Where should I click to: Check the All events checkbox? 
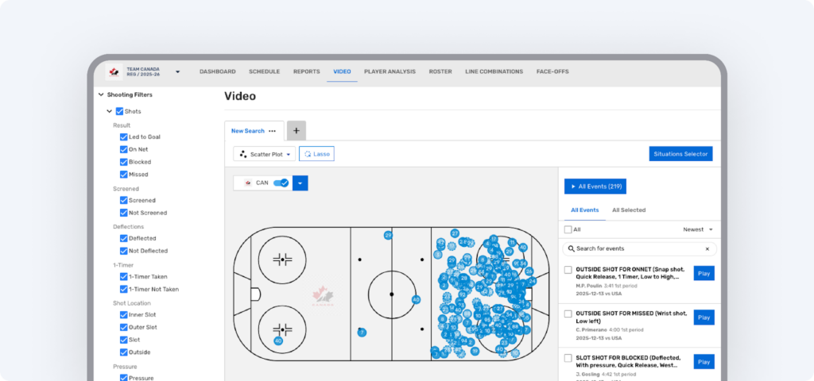(x=568, y=229)
